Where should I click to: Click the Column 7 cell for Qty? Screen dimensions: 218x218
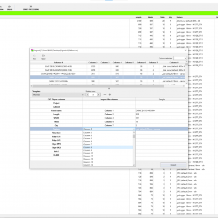(x=109, y=125)
